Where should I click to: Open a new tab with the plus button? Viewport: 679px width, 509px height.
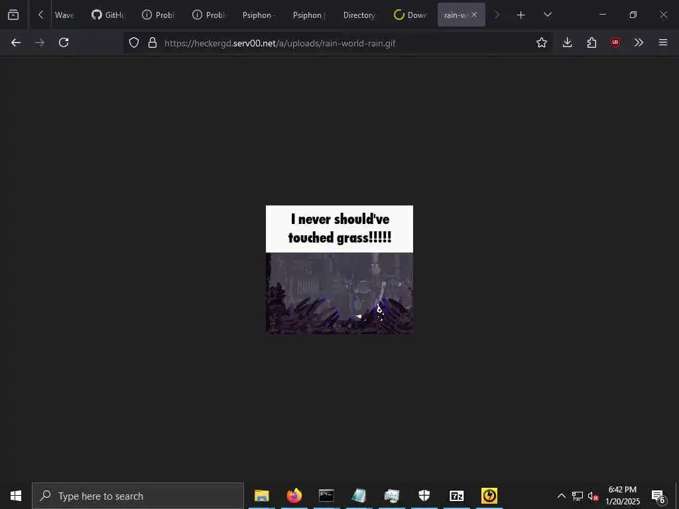coord(521,15)
